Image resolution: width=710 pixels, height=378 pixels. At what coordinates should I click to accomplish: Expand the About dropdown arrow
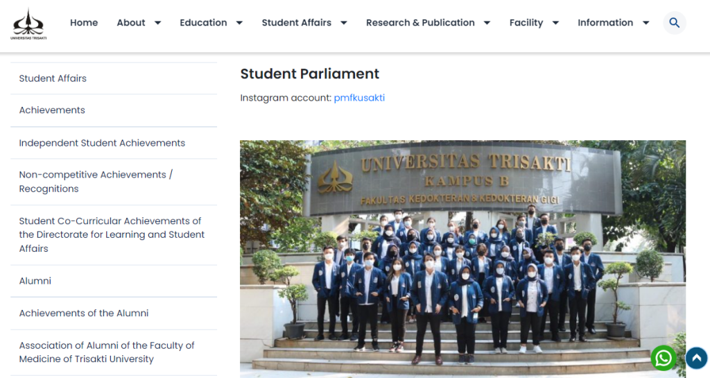[x=157, y=23]
